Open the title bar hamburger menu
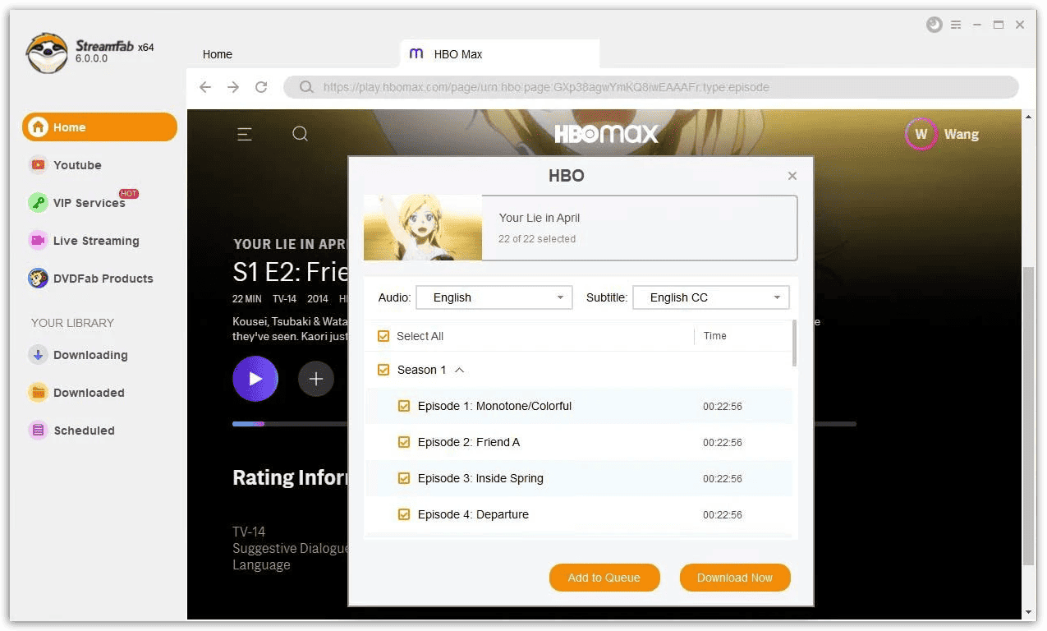The image size is (1047, 631). point(956,25)
